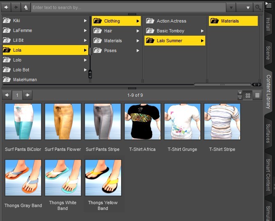The height and width of the screenshot is (221, 275).
Task: Open the Lolo folder
Action: click(x=45, y=60)
